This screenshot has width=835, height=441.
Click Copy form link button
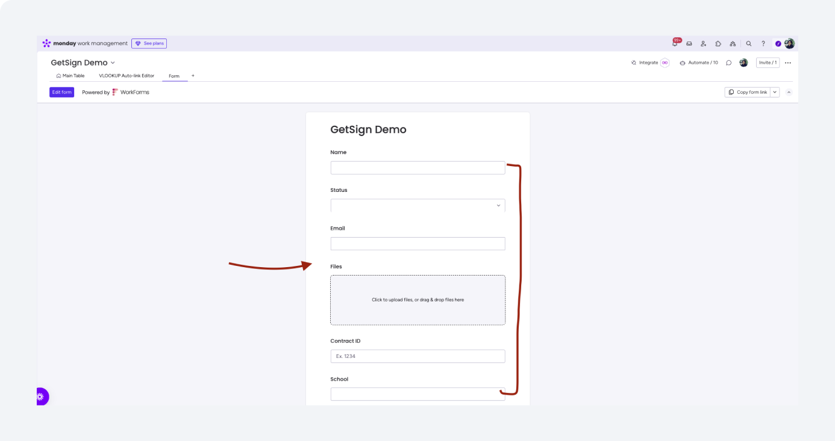click(x=747, y=92)
